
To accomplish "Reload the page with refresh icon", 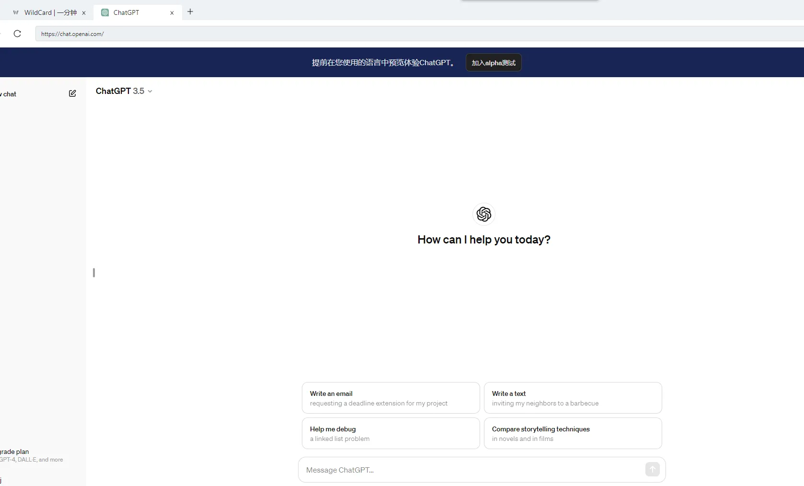I will tap(17, 34).
